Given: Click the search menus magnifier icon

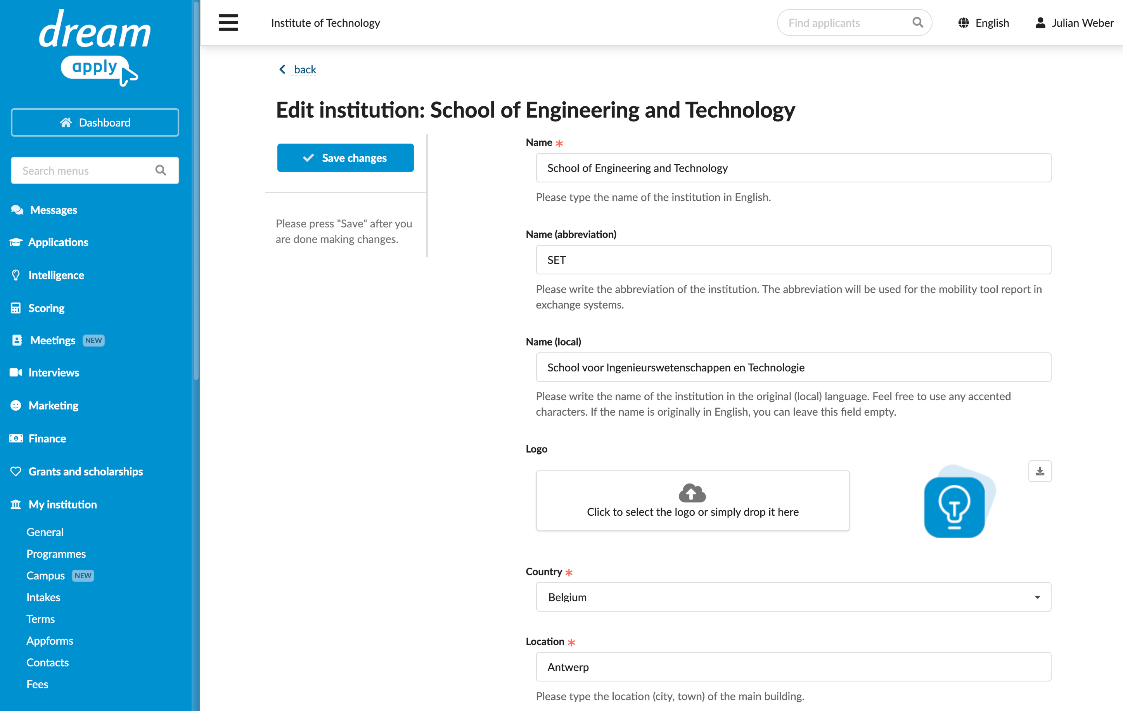Looking at the screenshot, I should [x=161, y=170].
